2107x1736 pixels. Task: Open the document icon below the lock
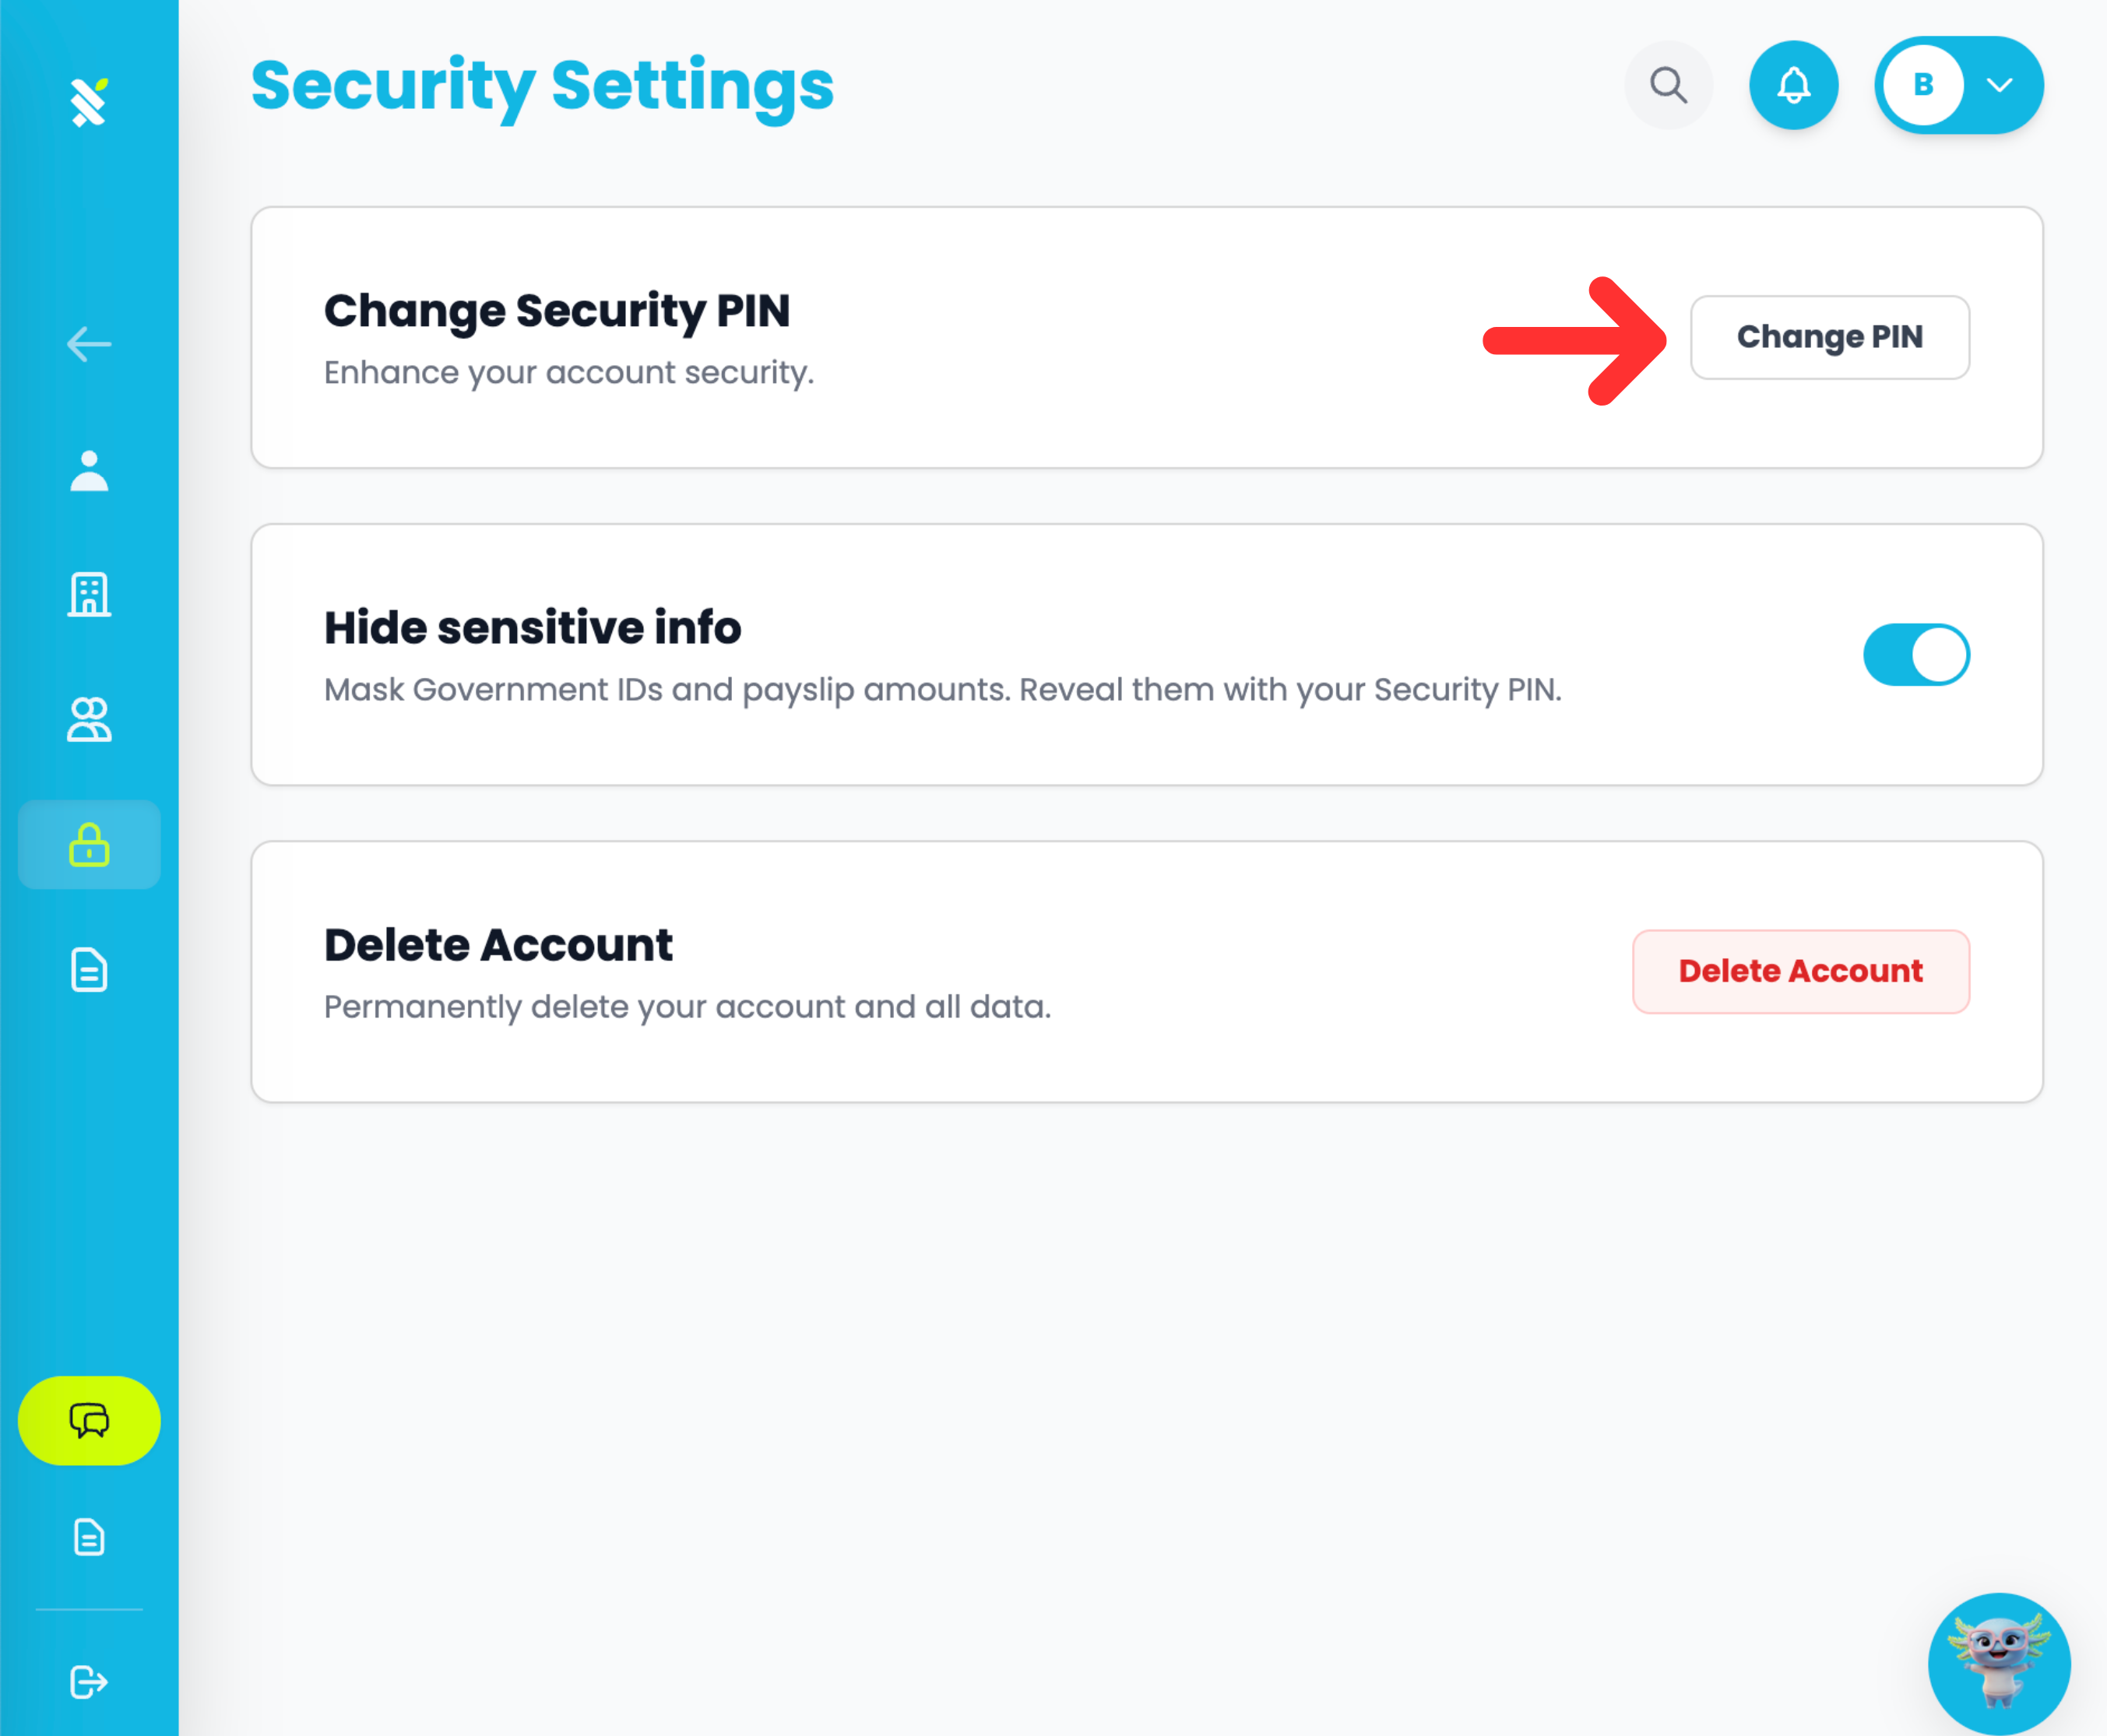pyautogui.click(x=89, y=970)
